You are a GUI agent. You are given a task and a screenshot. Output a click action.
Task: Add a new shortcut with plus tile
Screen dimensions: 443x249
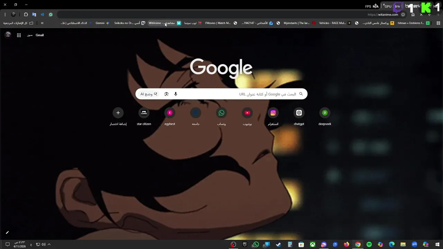[x=118, y=117]
